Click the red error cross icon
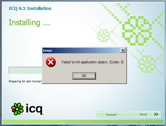The image size is (166, 126). pos(51,62)
